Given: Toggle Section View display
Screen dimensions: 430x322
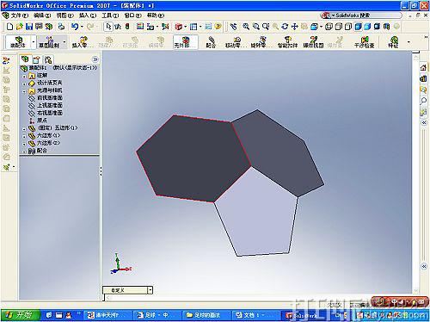Looking at the screenshot, I should pyautogui.click(x=387, y=27).
